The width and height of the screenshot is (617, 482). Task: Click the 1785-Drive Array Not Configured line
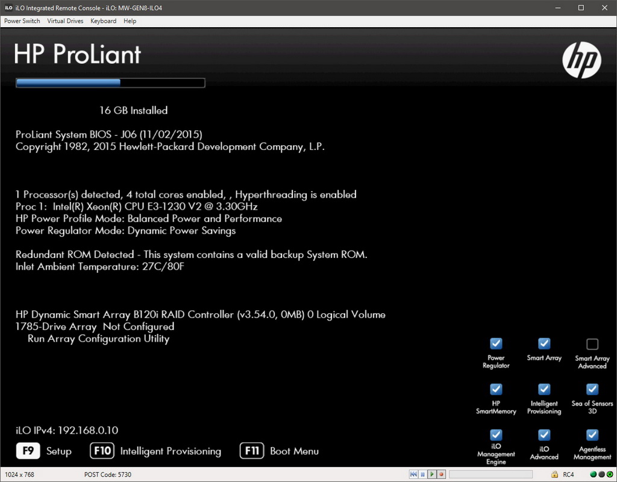click(95, 327)
